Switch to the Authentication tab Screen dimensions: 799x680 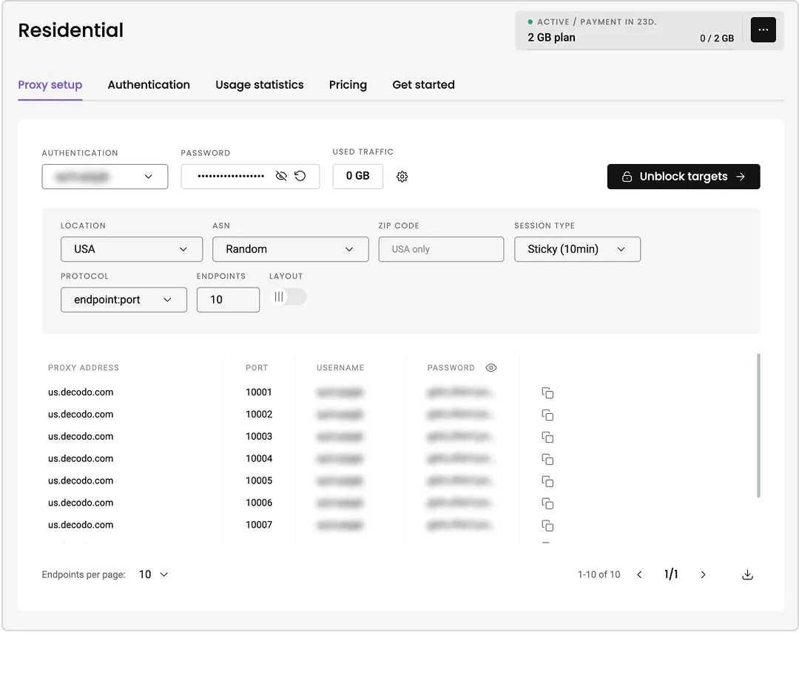(x=149, y=85)
